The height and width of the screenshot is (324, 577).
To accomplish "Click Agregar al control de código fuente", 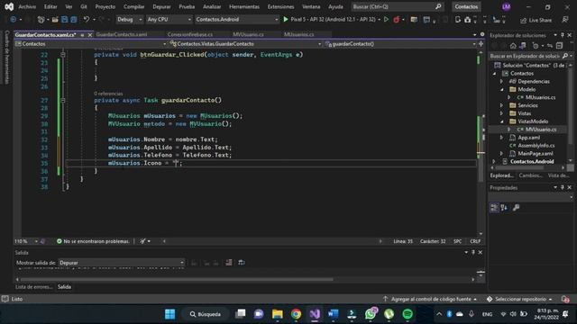I will (431, 299).
